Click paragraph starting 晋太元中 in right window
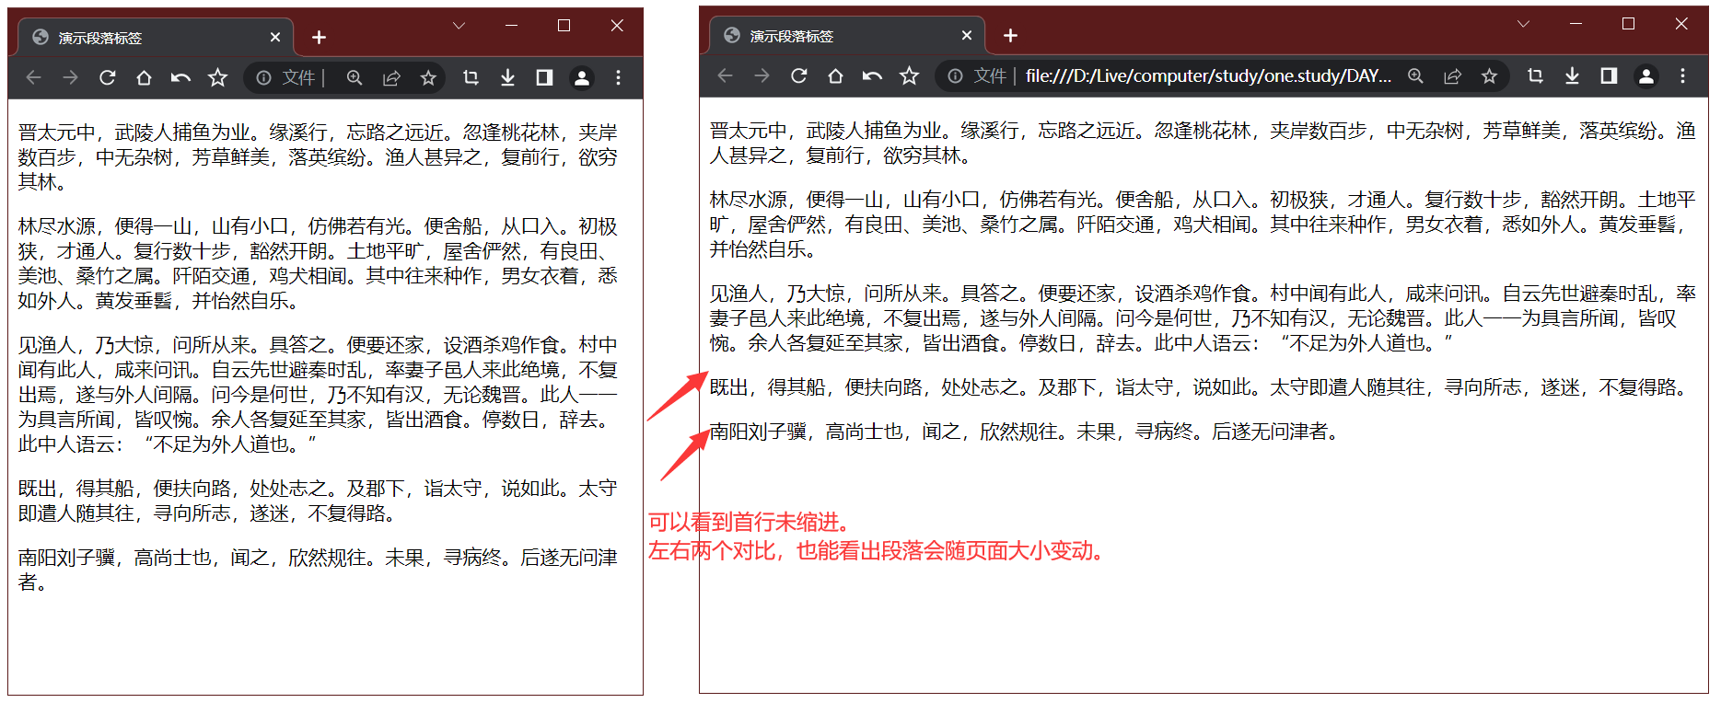Image resolution: width=1721 pixels, height=703 pixels. [1203, 143]
